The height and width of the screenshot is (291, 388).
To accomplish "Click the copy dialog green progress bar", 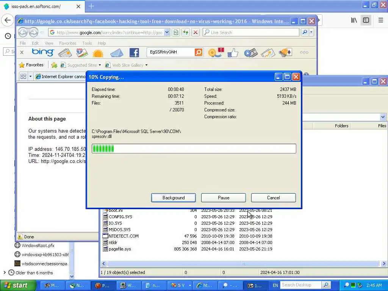I will click(x=194, y=149).
